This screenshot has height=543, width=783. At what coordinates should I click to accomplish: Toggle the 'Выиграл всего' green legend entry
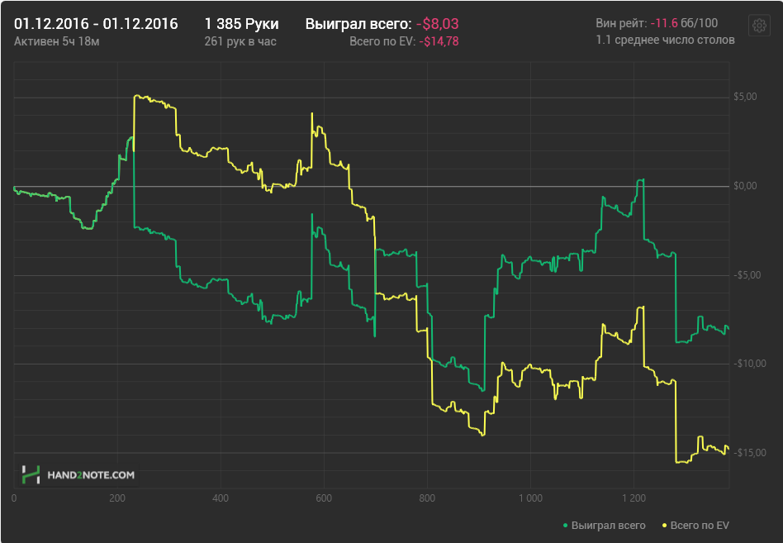pos(605,526)
